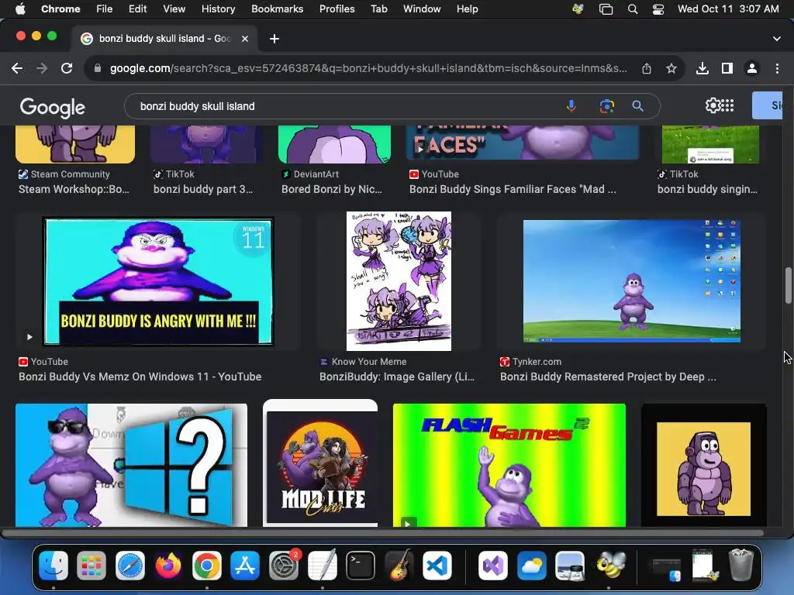Open Launchpad from the Dock

91,565
